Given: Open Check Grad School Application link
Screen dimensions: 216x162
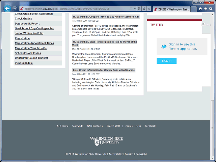Looking at the screenshot, I should pos(34,13).
